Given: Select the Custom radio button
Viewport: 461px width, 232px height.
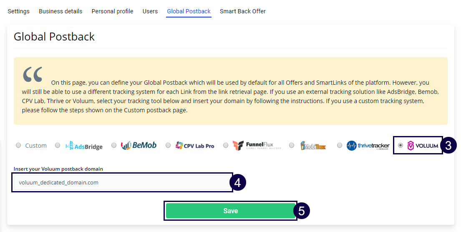Looking at the screenshot, I should tap(18, 146).
